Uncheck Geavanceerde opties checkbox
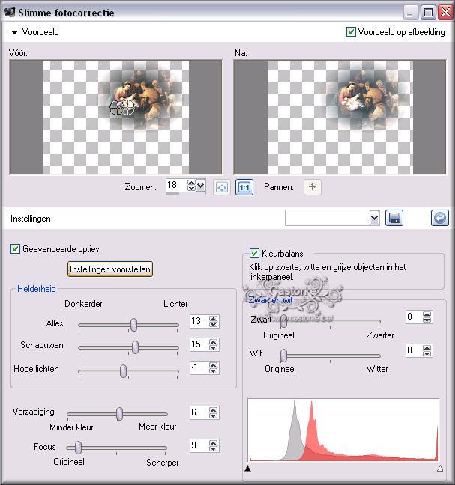Viewport: 455px width, 485px height. point(15,249)
